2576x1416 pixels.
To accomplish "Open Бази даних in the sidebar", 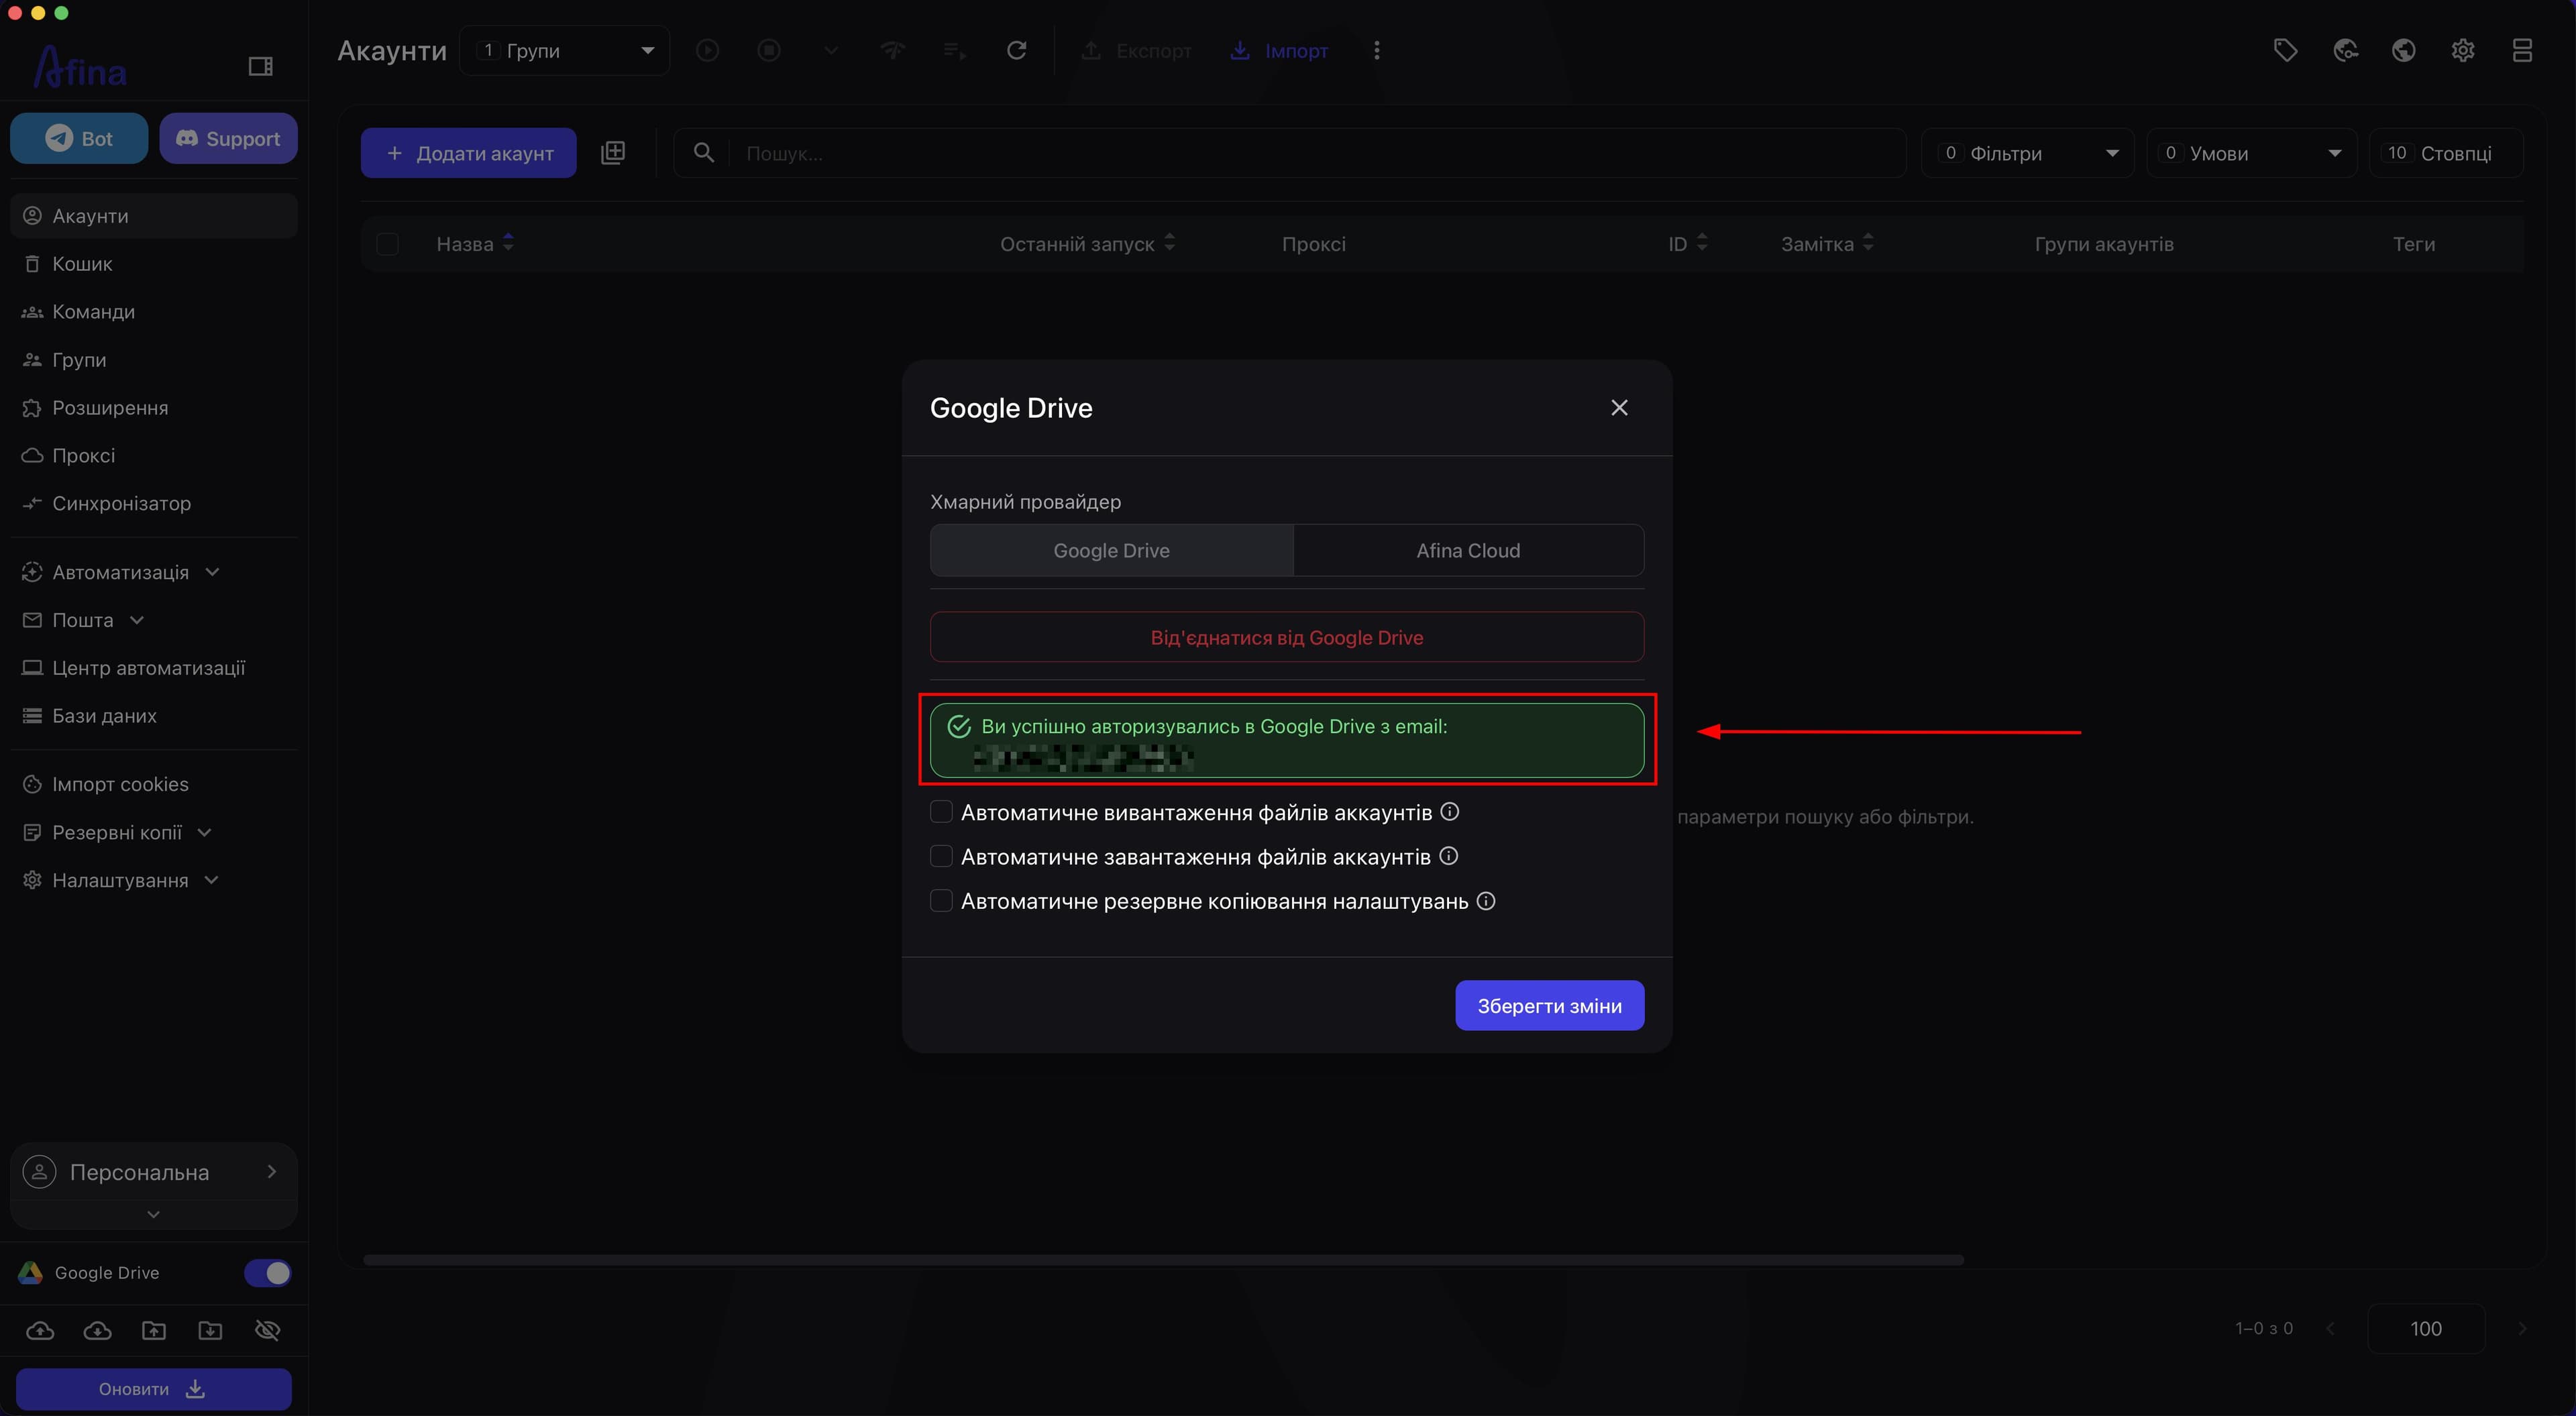I will (154, 716).
